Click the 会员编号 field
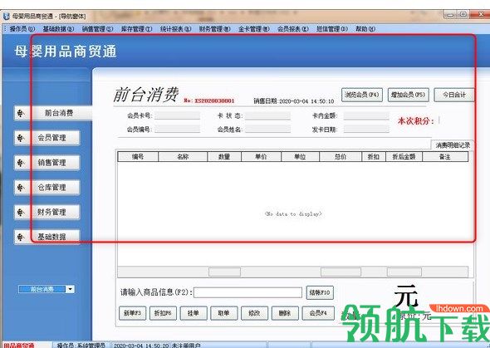The height and width of the screenshot is (348, 490). [x=177, y=129]
